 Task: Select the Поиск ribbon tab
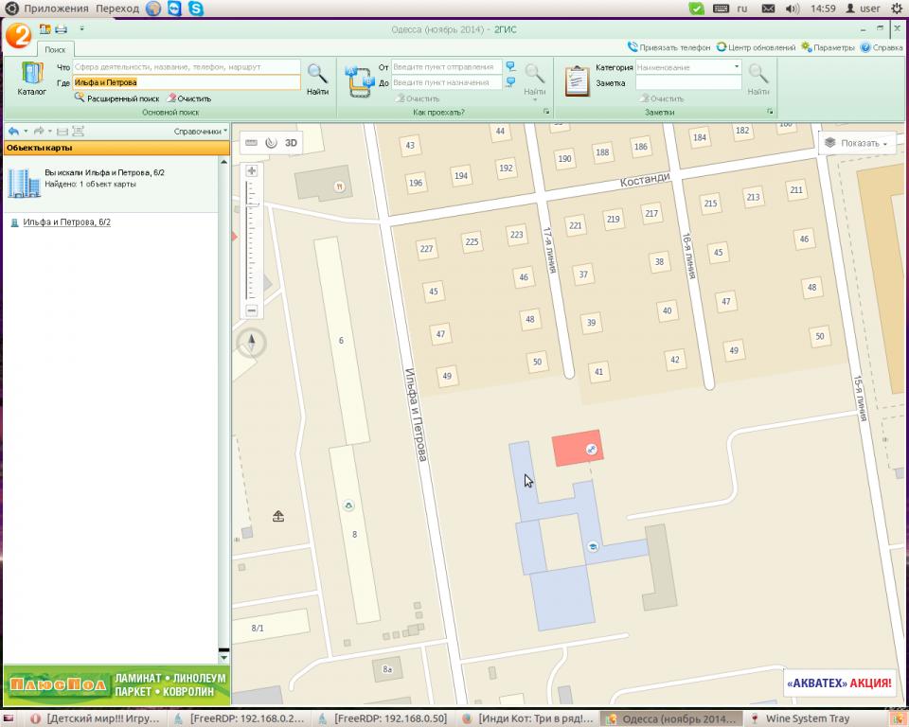pos(55,48)
